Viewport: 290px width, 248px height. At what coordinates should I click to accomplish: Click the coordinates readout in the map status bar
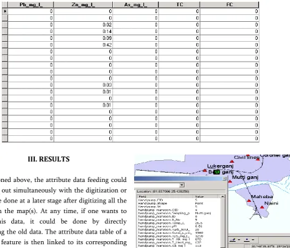(x=271, y=246)
